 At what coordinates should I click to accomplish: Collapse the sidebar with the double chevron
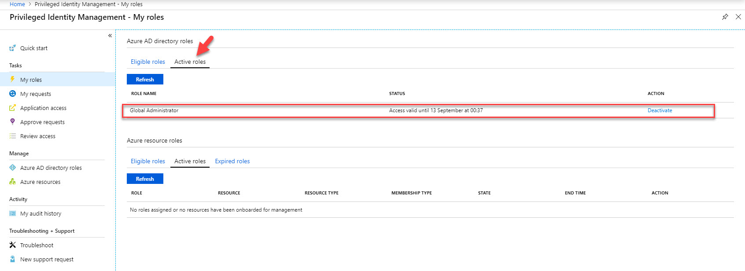click(110, 36)
